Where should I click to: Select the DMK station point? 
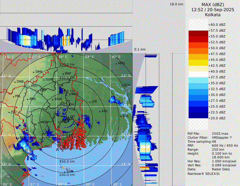(x=34, y=72)
